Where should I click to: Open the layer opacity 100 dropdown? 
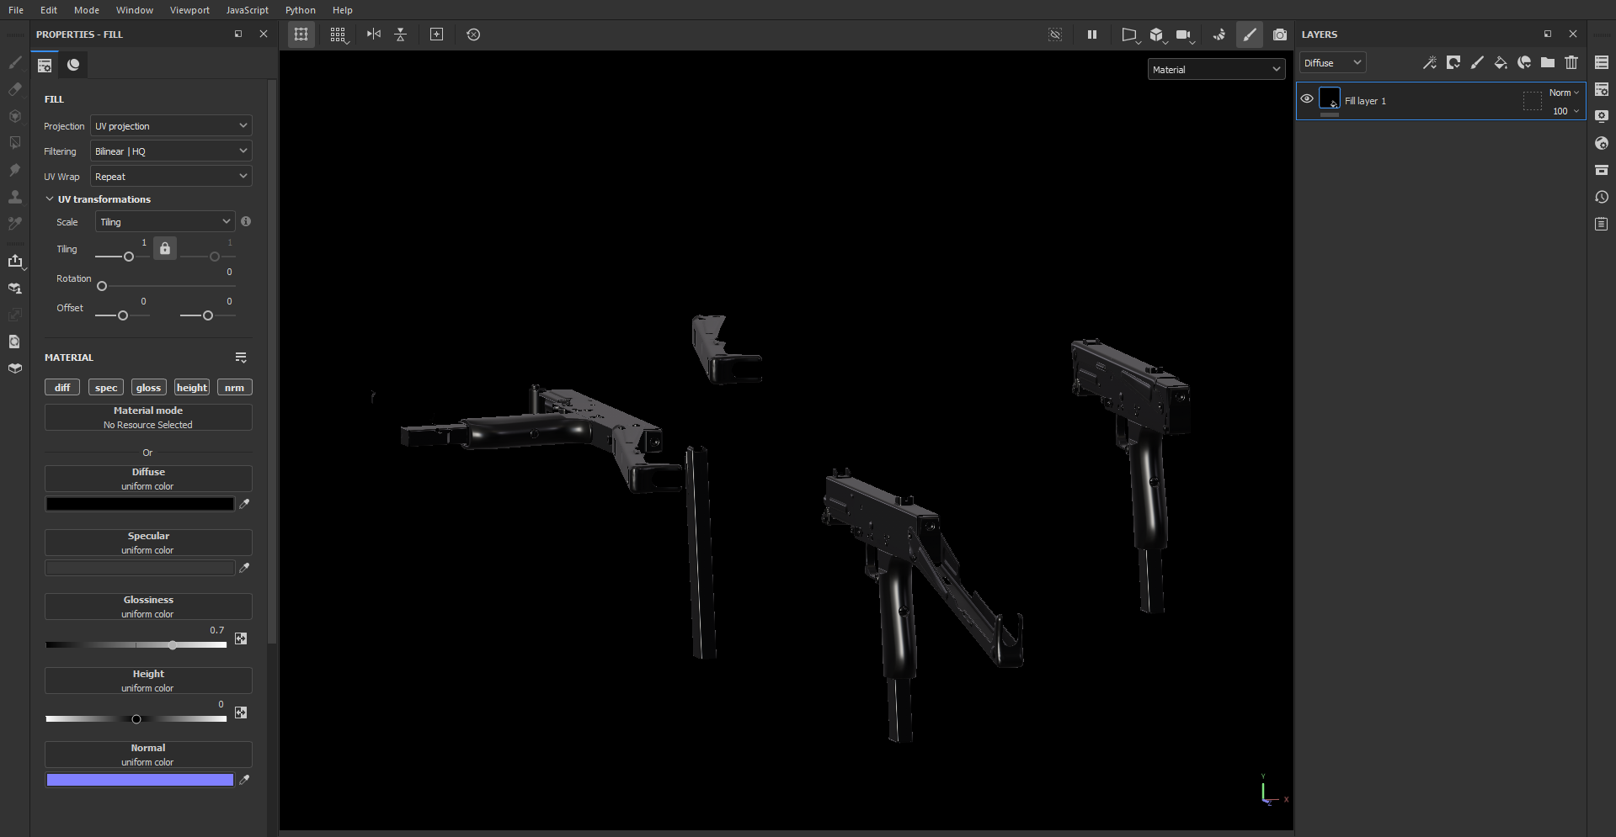(x=1565, y=111)
